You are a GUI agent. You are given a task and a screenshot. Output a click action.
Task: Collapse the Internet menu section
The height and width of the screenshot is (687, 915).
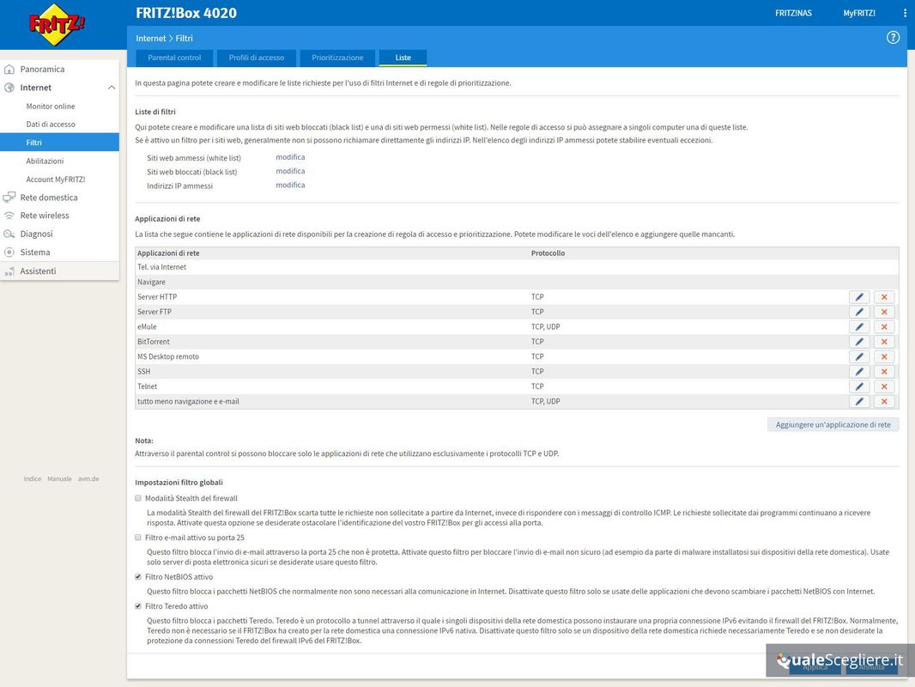[x=111, y=88]
